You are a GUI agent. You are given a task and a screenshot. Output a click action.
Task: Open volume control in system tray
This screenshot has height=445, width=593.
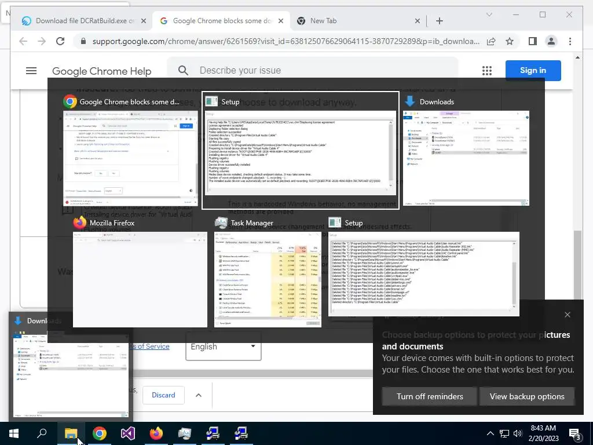[518, 433]
